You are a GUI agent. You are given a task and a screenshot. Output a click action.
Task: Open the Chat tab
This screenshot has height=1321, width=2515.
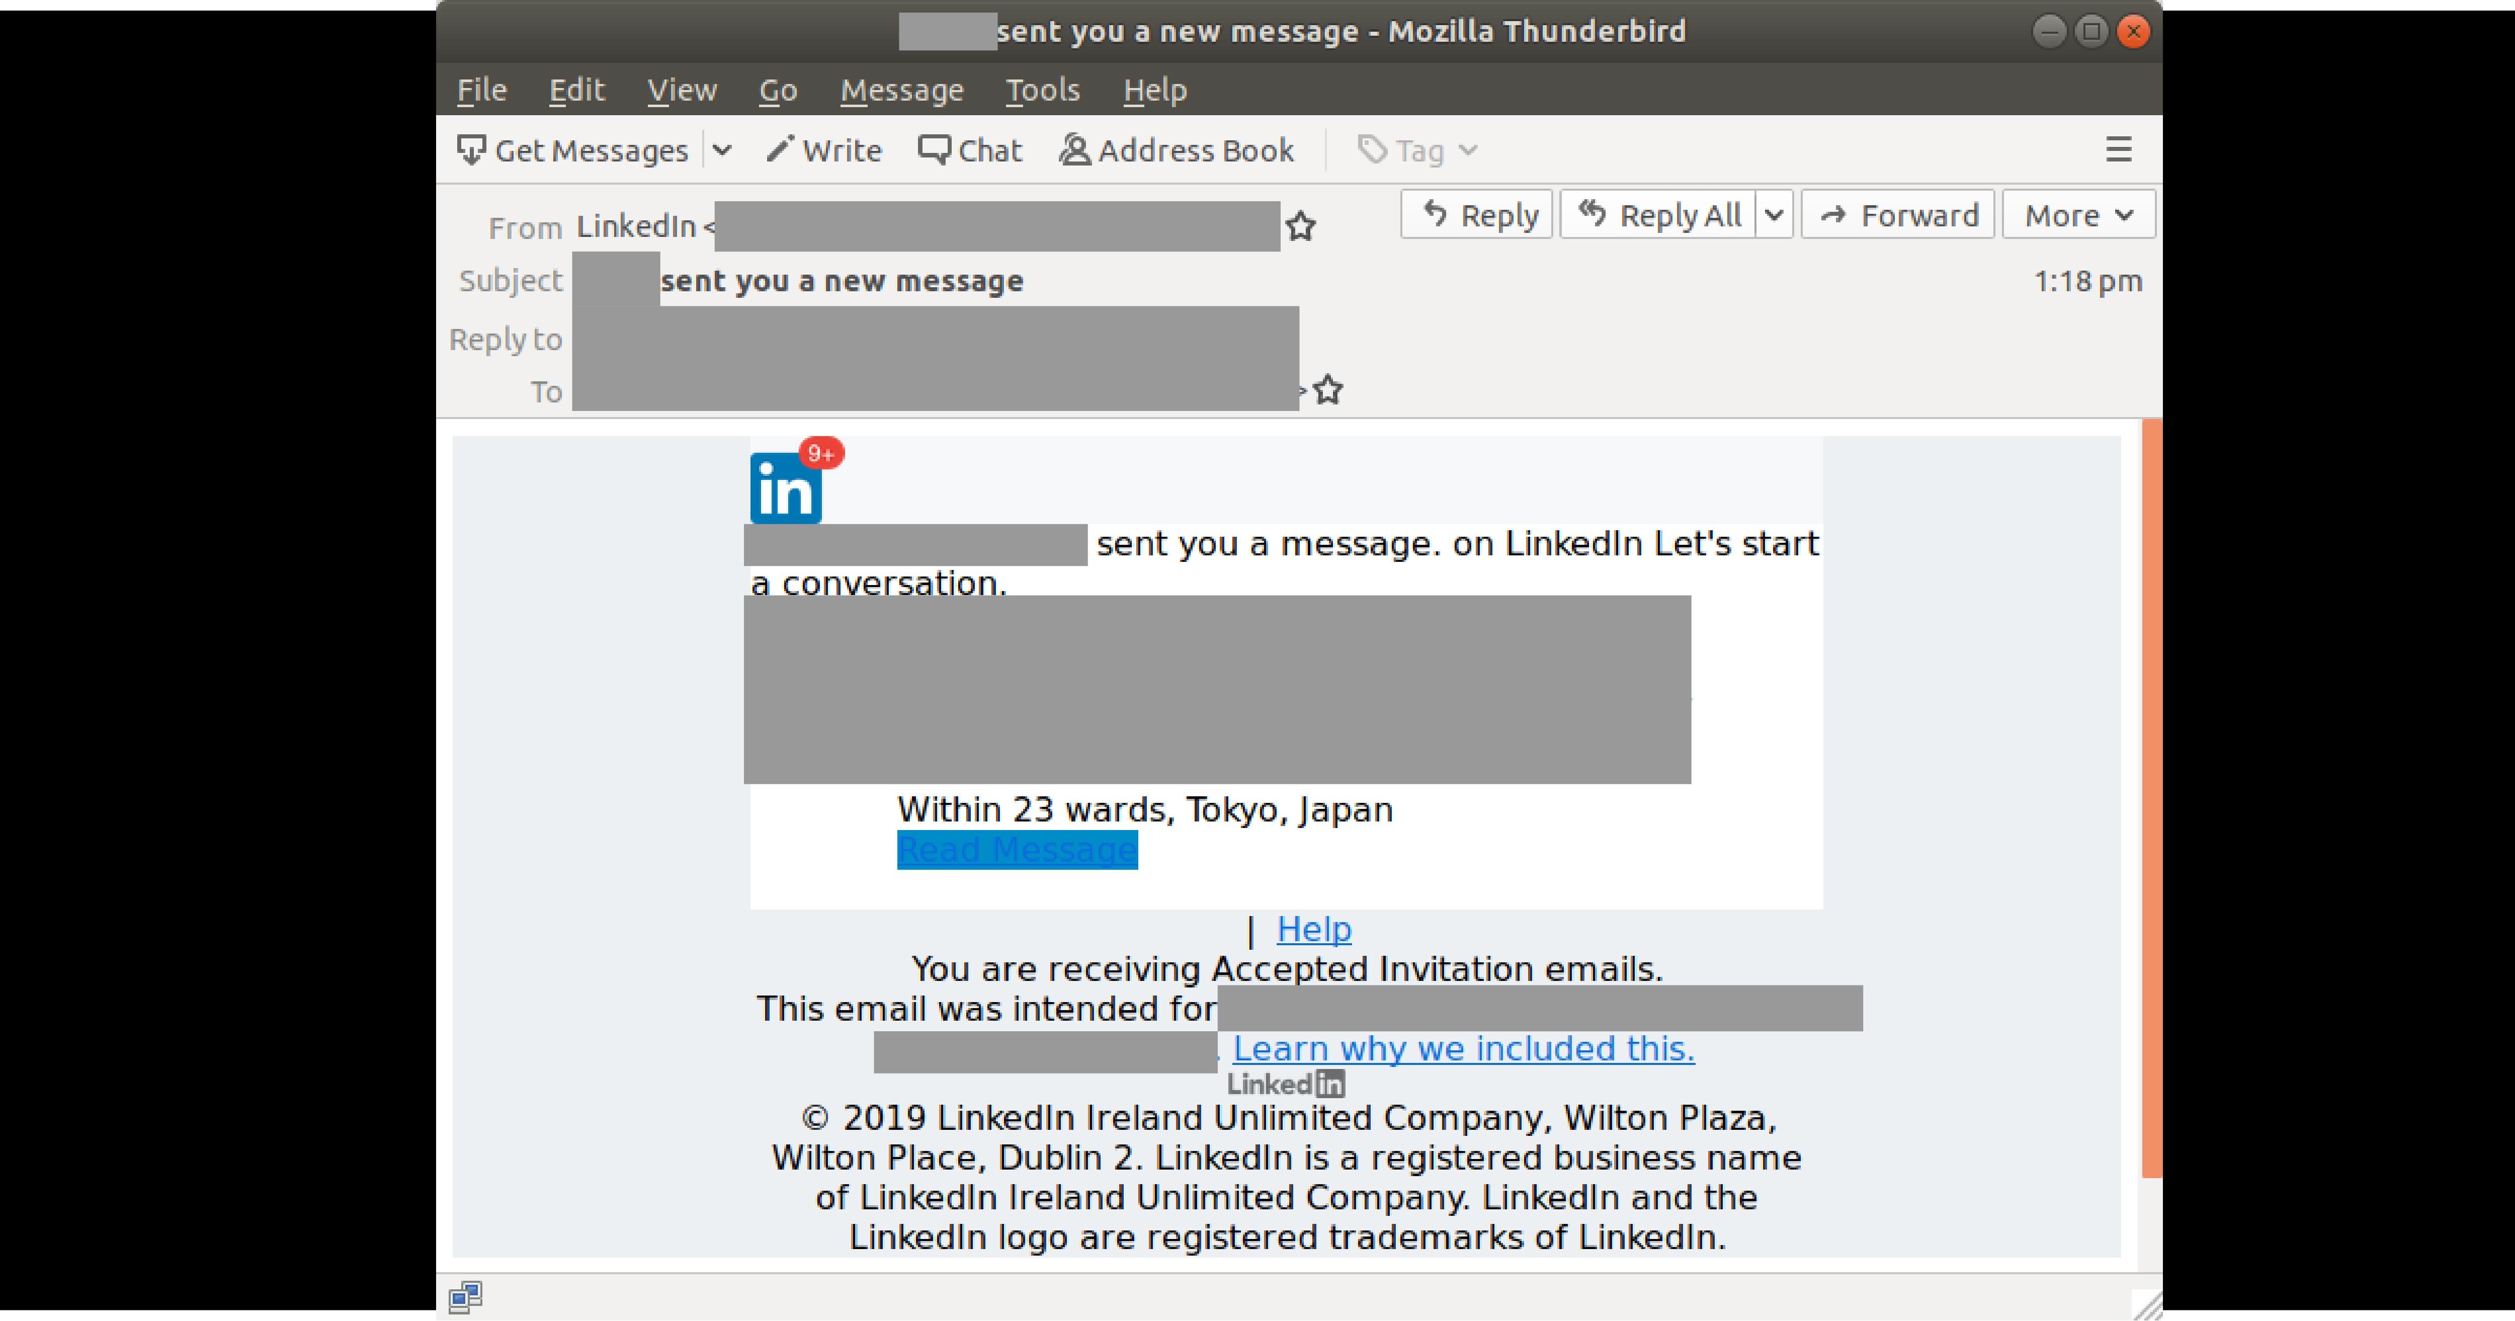coord(969,150)
